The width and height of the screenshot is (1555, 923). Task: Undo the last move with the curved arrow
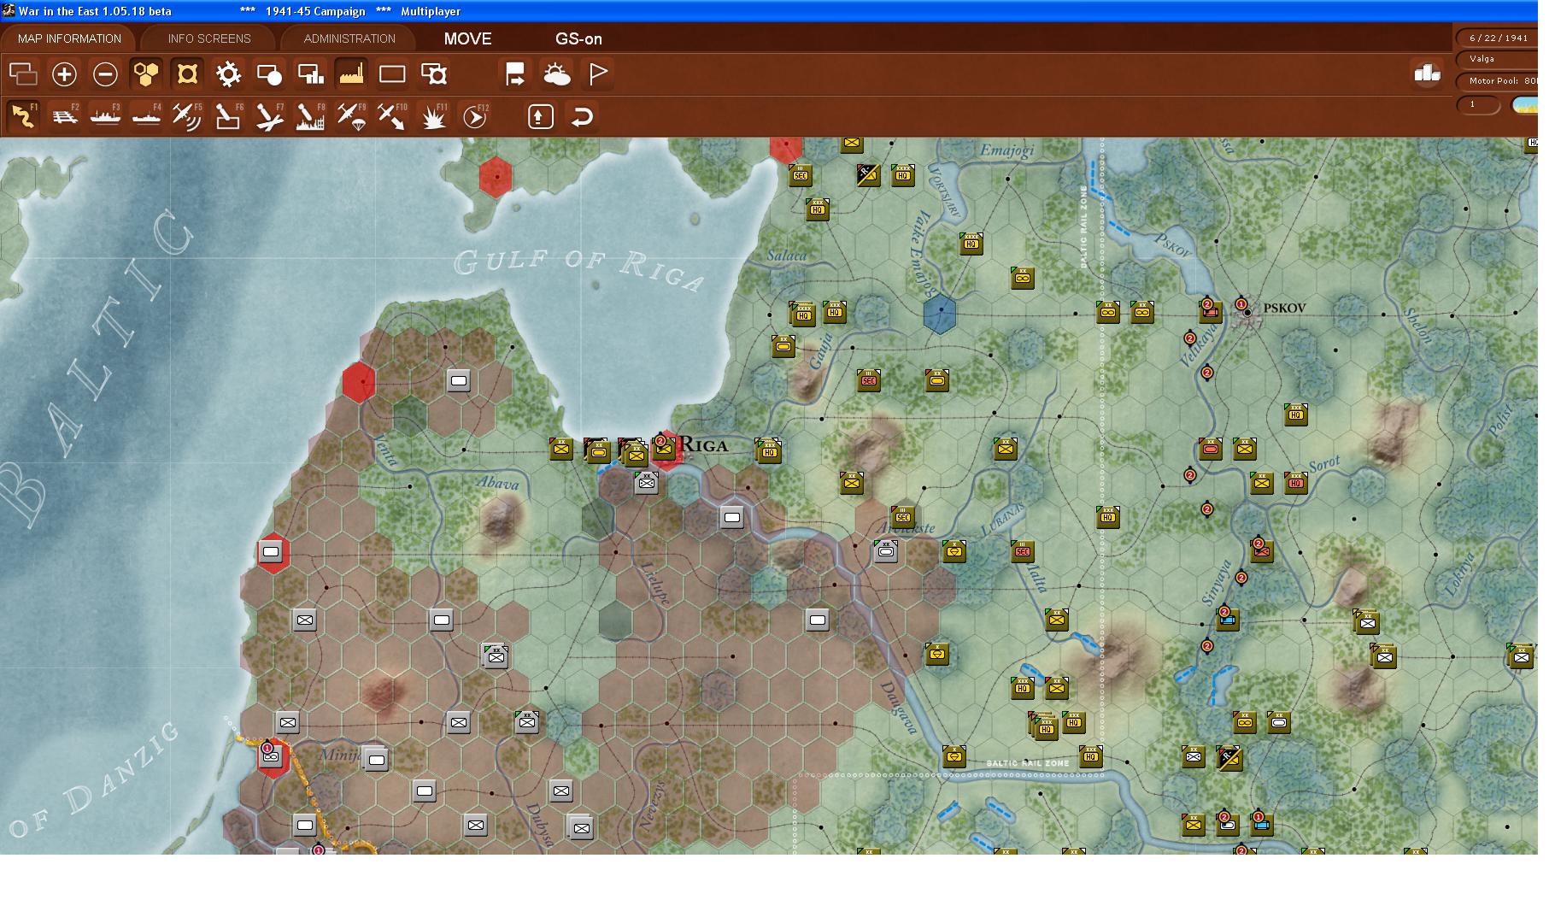(582, 116)
